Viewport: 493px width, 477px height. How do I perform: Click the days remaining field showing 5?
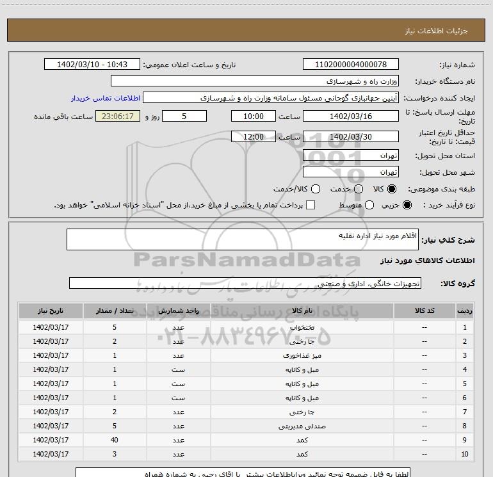click(x=184, y=116)
